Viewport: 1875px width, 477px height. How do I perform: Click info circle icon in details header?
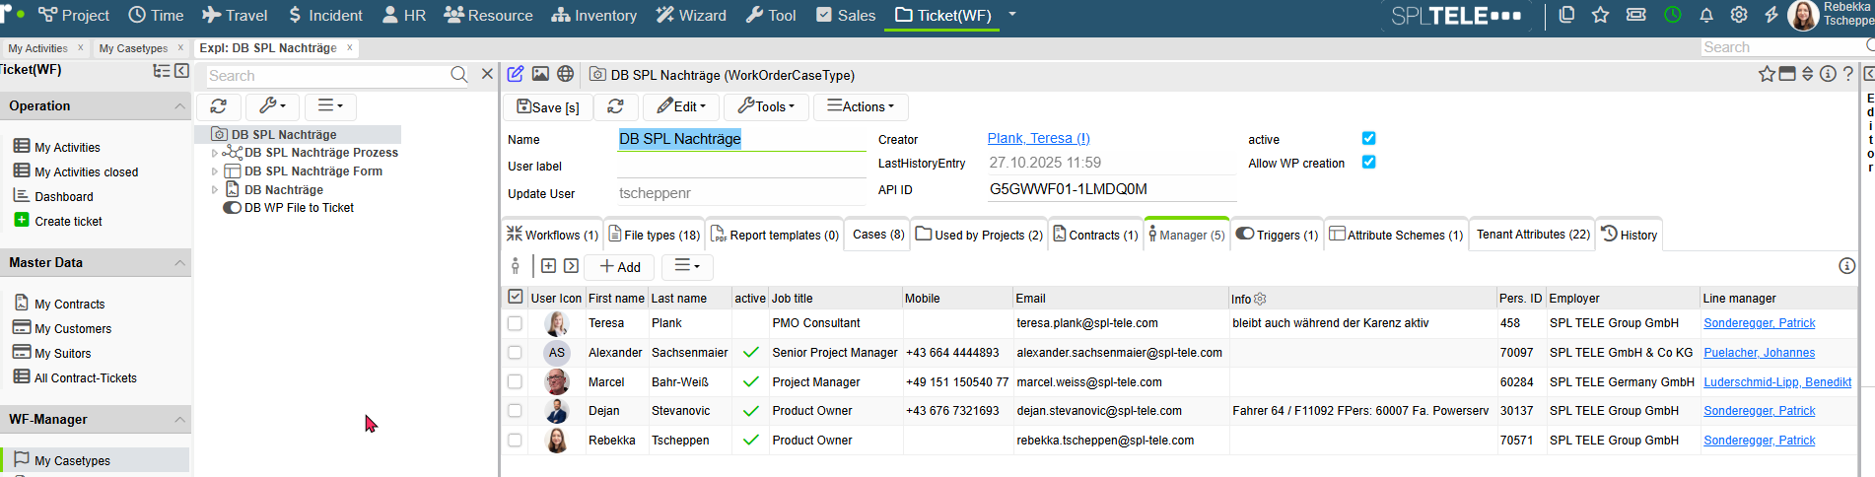[x=1828, y=74]
